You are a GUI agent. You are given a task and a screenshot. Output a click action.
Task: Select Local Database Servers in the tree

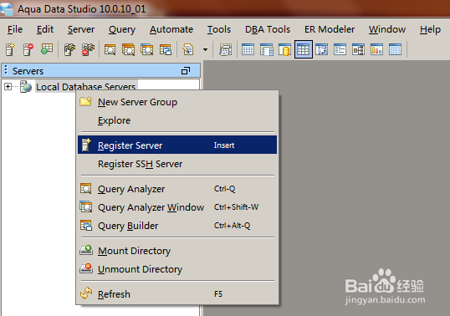click(85, 86)
